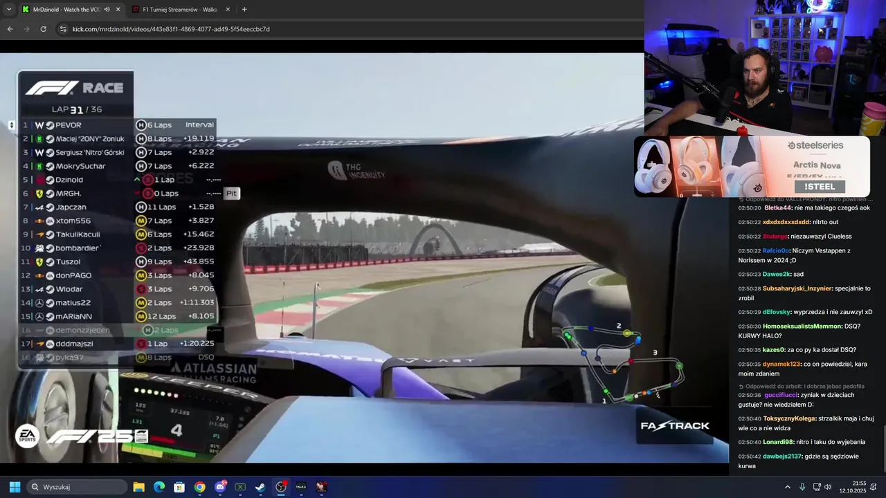This screenshot has height=498, width=886.
Task: Click the microphone tray icon
Action: click(x=802, y=487)
